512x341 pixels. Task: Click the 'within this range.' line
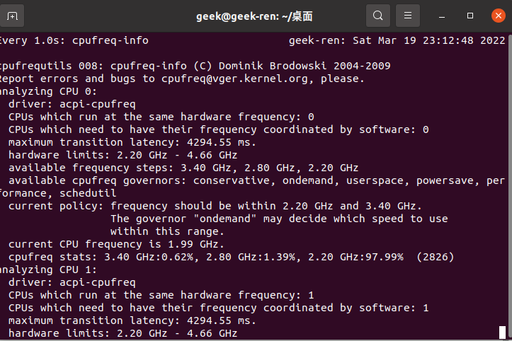click(x=167, y=231)
